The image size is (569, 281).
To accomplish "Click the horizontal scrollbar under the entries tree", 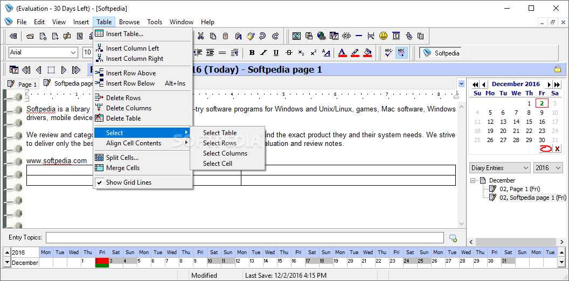I will point(516,242).
